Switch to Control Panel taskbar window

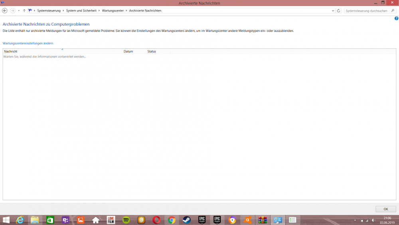pos(278,220)
